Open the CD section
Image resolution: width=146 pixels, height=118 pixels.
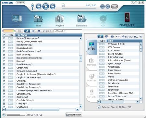103,20
